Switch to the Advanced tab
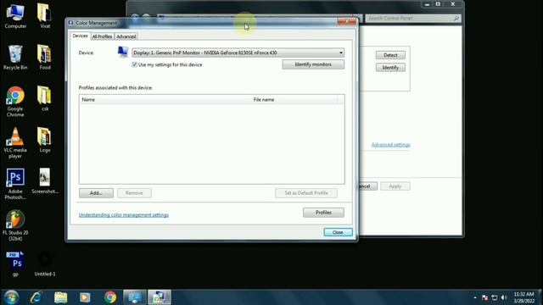The width and height of the screenshot is (543, 305). pyautogui.click(x=126, y=36)
